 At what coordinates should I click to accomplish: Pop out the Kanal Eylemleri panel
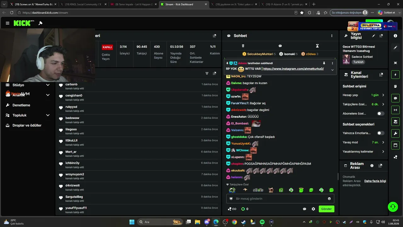pos(381,75)
